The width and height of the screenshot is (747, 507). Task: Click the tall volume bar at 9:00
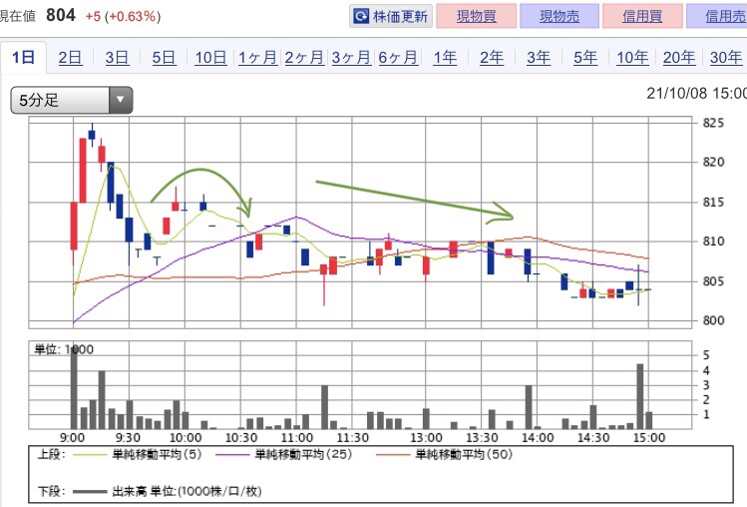74,388
